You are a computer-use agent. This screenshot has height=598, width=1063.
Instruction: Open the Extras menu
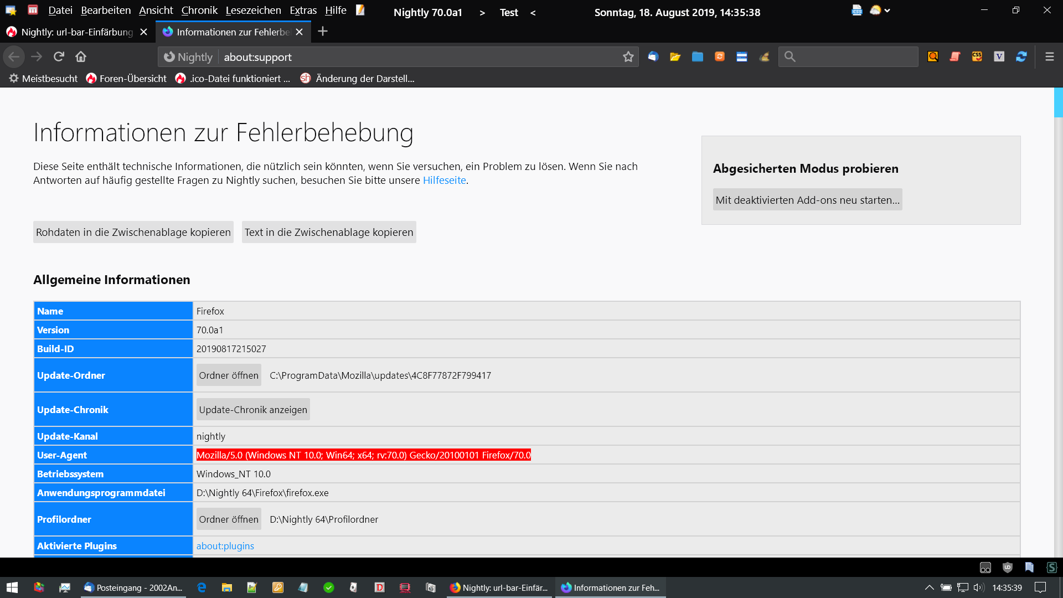pos(303,11)
